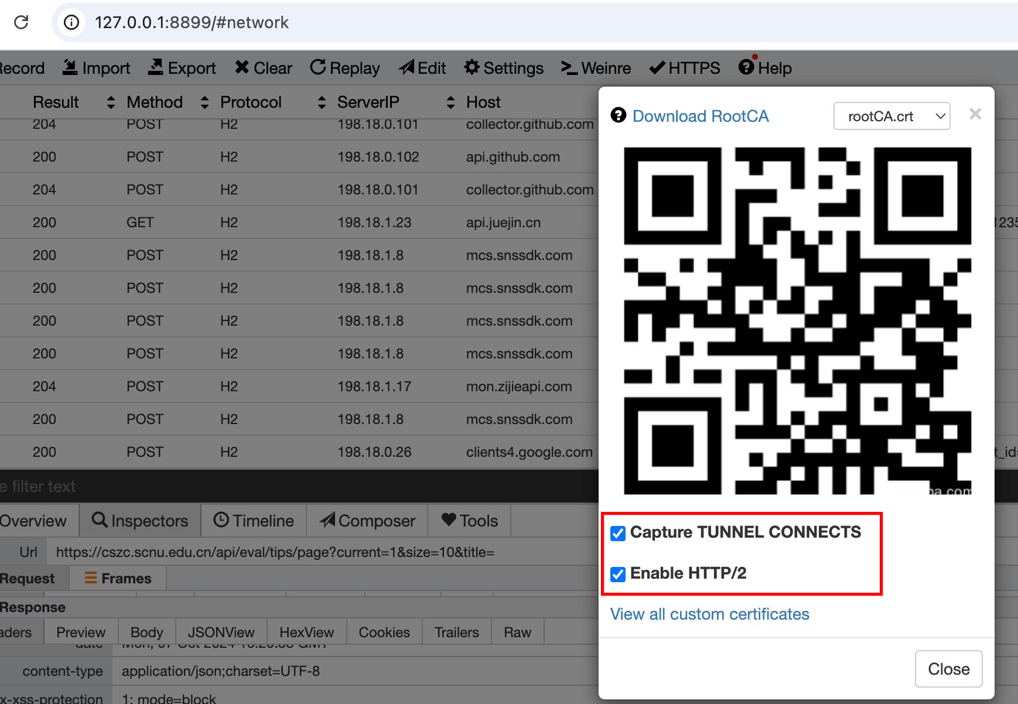Click the site info icon in address bar
Image resolution: width=1018 pixels, height=704 pixels.
71,22
